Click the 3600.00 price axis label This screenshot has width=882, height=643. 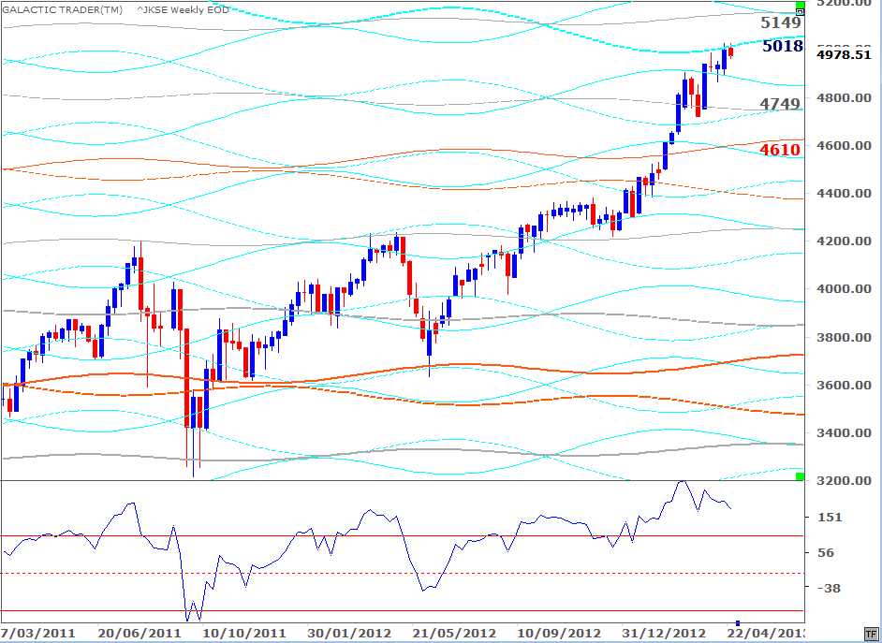845,385
